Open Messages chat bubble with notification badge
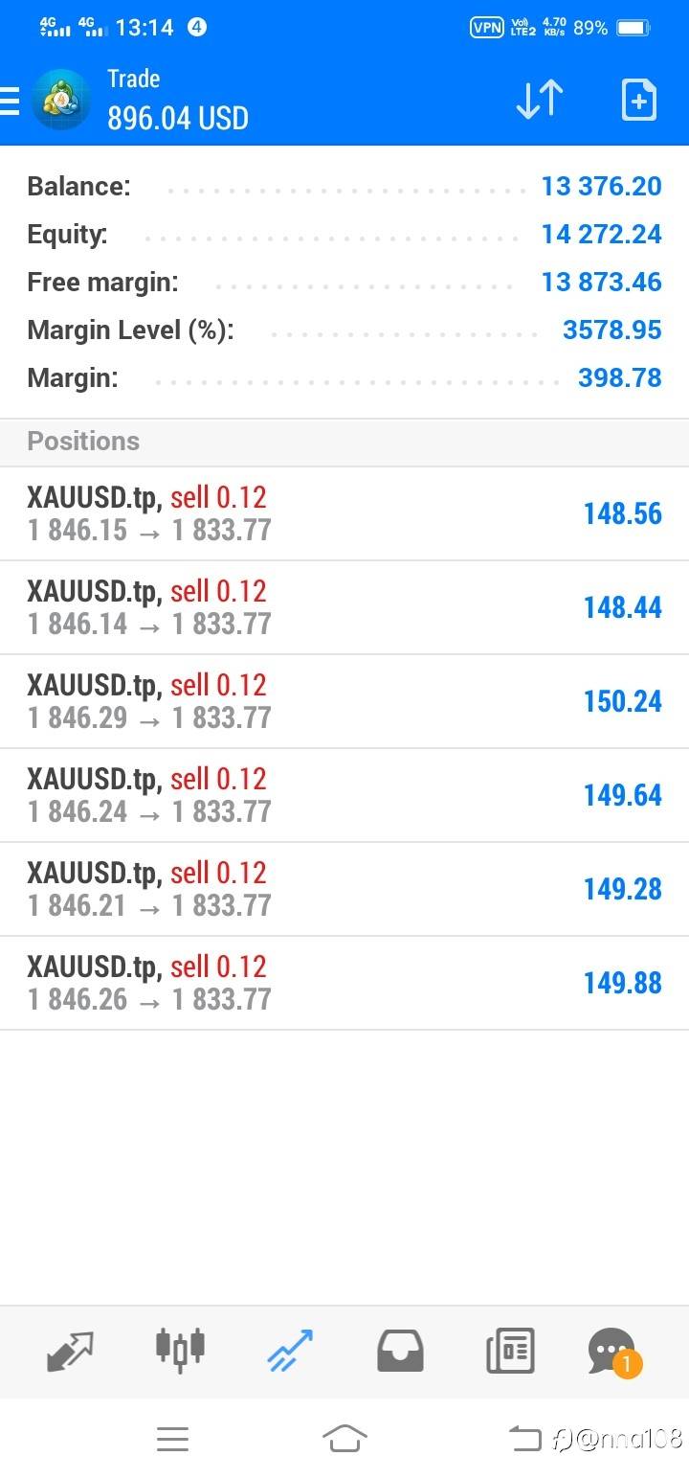 pos(612,1351)
